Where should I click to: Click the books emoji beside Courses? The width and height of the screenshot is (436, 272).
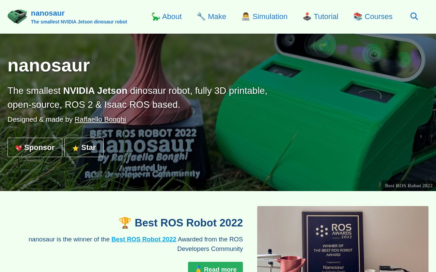358,17
